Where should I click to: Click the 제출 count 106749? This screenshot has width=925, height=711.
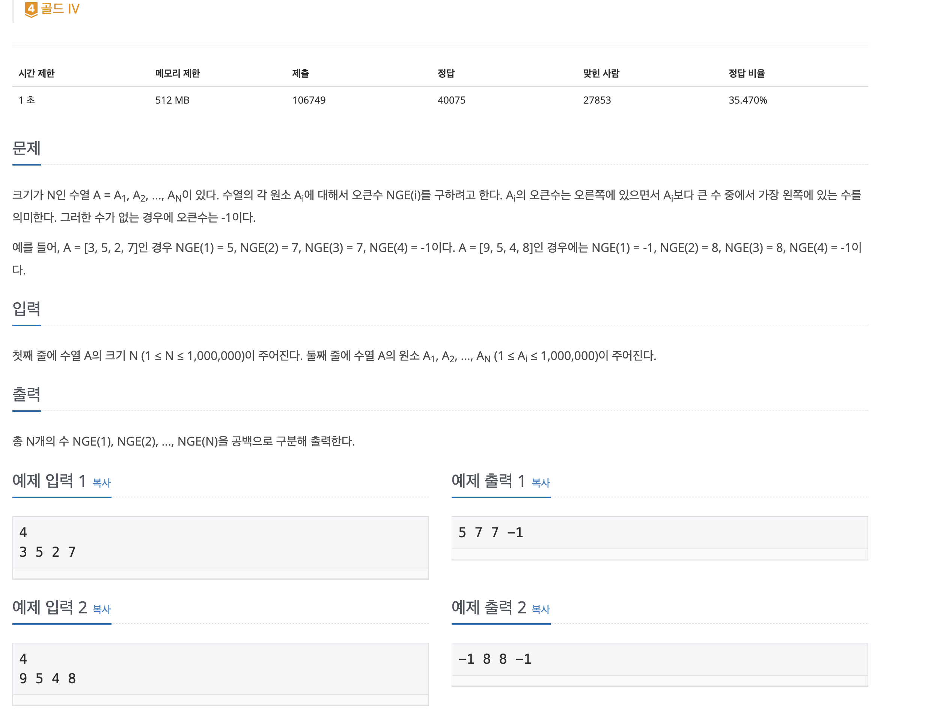(309, 100)
